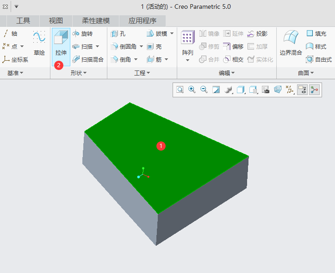This screenshot has width=335, height=273.
Task: Click the Repaint screen icon
Action: [x=216, y=89]
